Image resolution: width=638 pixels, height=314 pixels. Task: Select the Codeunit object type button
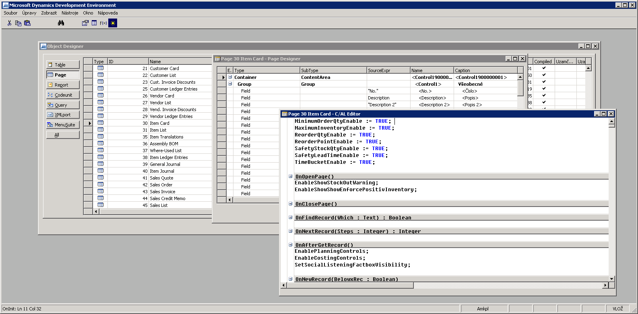[63, 95]
